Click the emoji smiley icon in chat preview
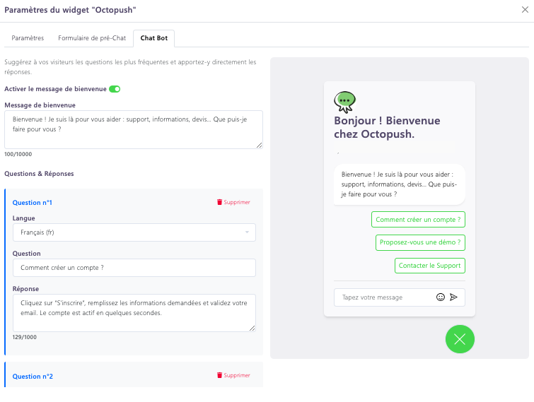This screenshot has width=534, height=402. [441, 297]
